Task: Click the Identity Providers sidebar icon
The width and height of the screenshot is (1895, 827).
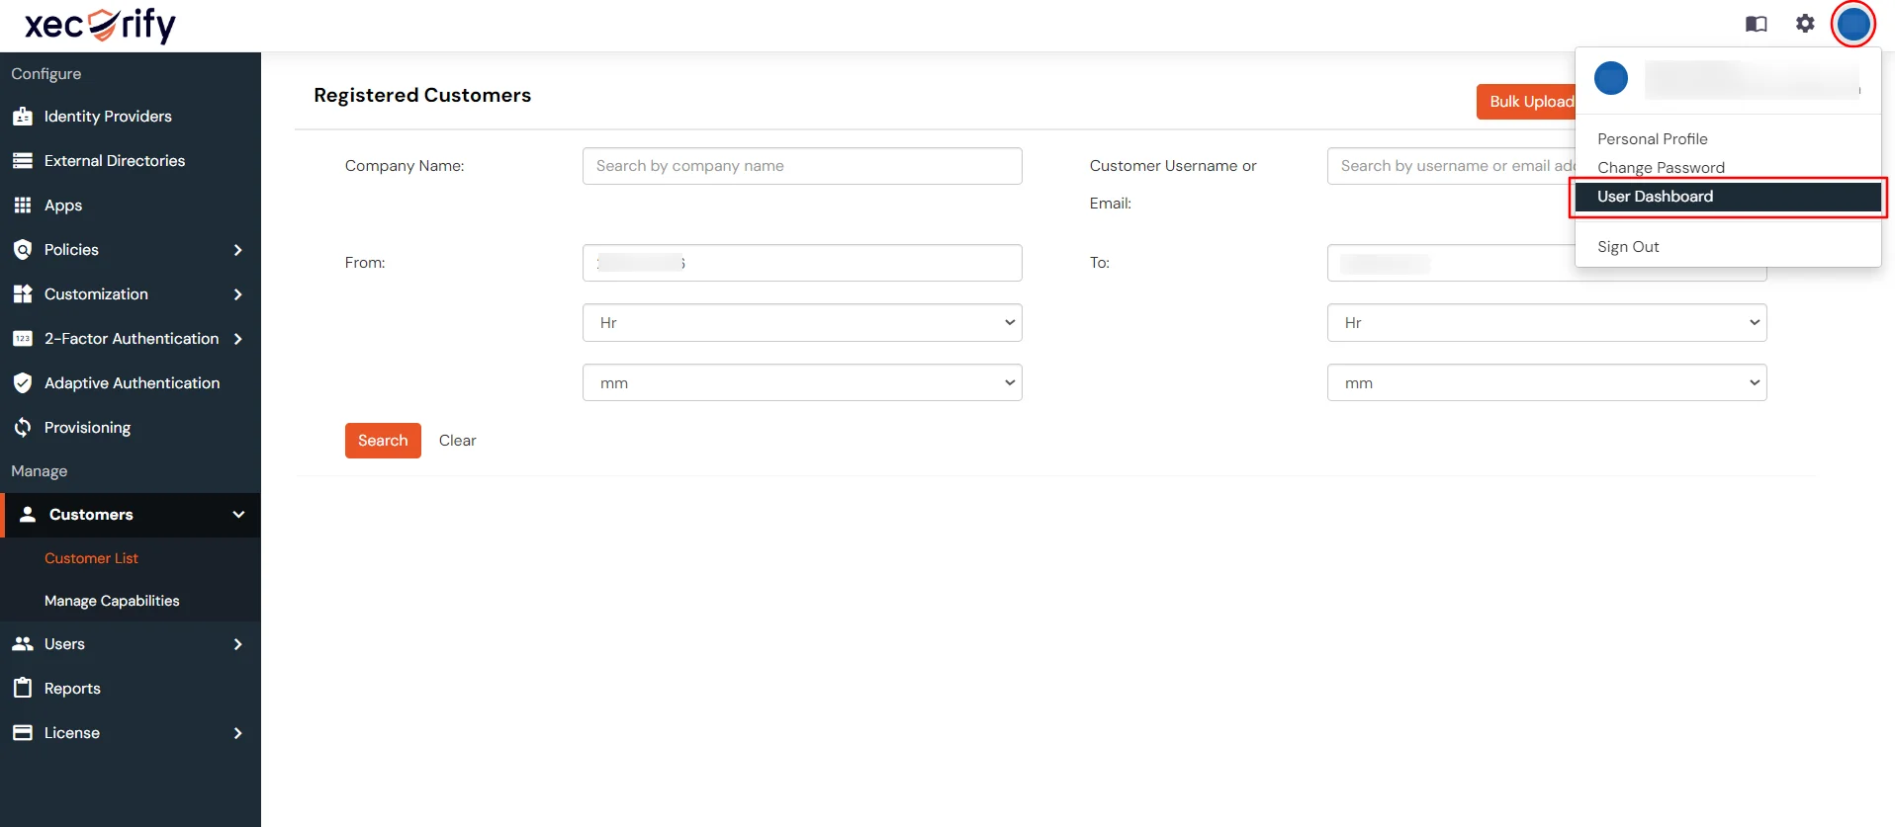Action: tap(23, 117)
